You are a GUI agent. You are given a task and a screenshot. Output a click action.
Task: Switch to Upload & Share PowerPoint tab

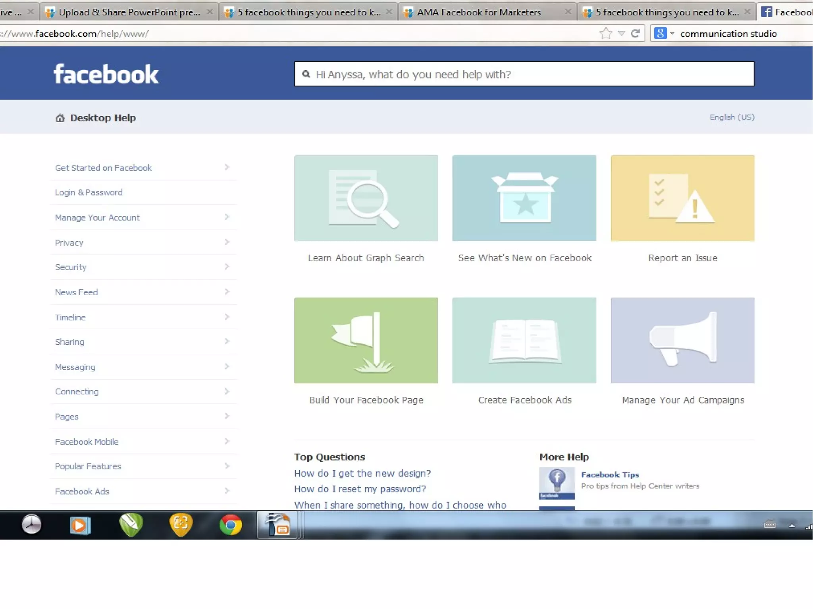point(129,12)
